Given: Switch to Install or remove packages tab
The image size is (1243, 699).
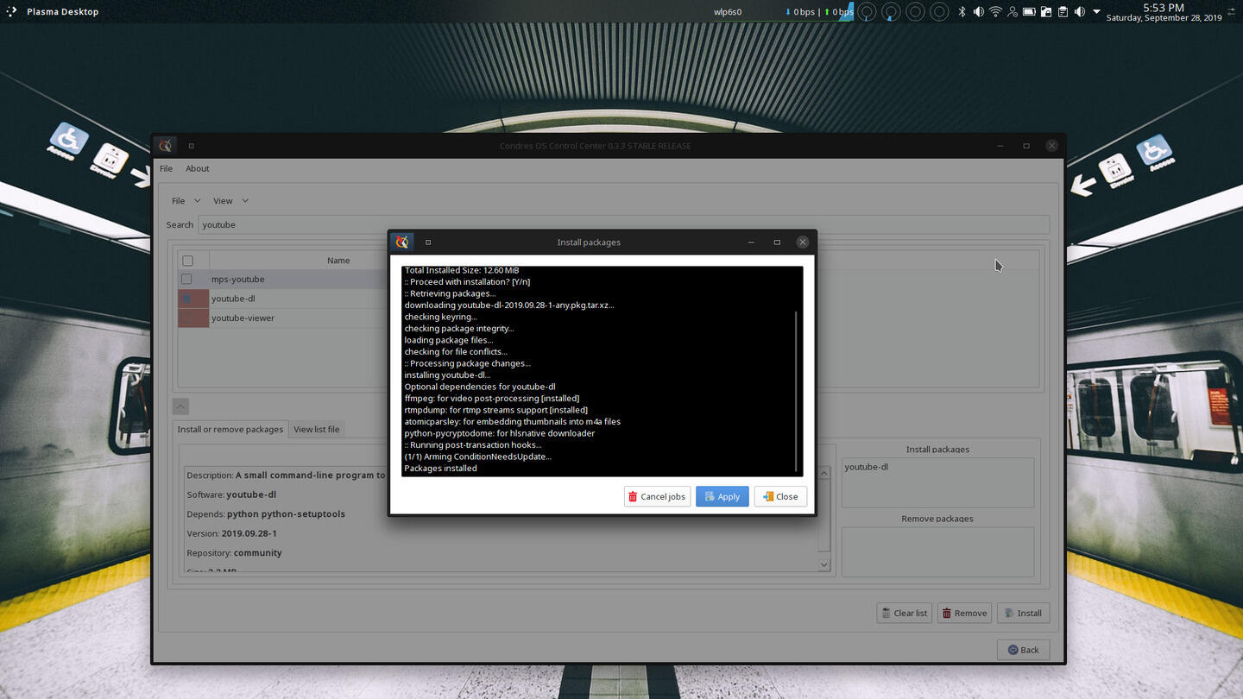Looking at the screenshot, I should tap(230, 429).
